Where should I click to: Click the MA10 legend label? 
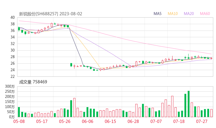(x=173, y=14)
